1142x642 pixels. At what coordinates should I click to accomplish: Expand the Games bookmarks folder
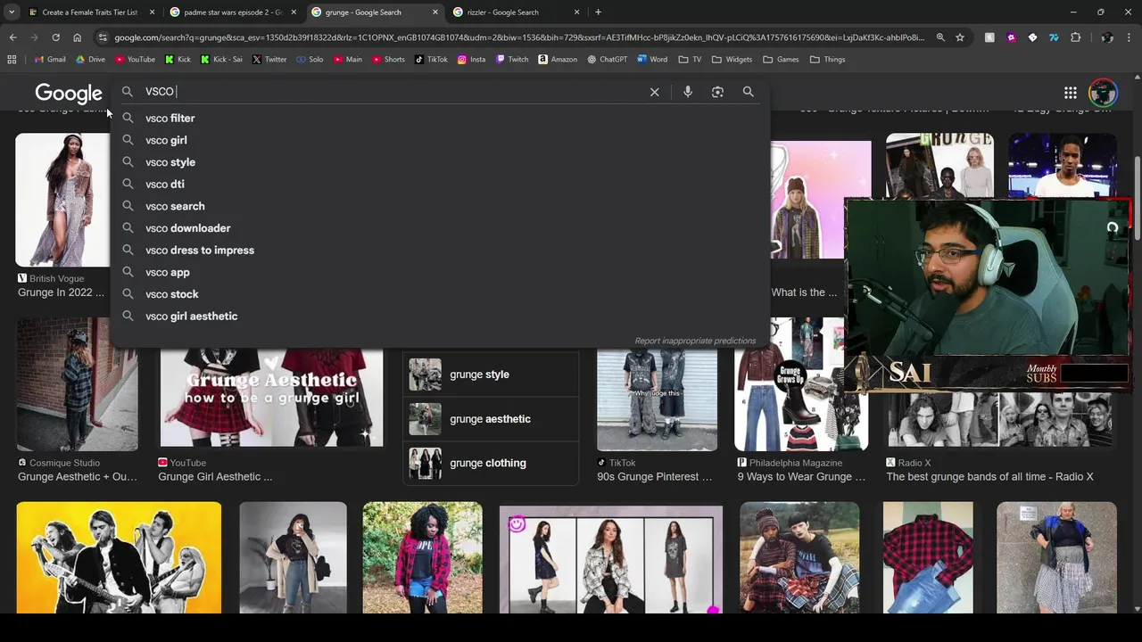pyautogui.click(x=781, y=60)
